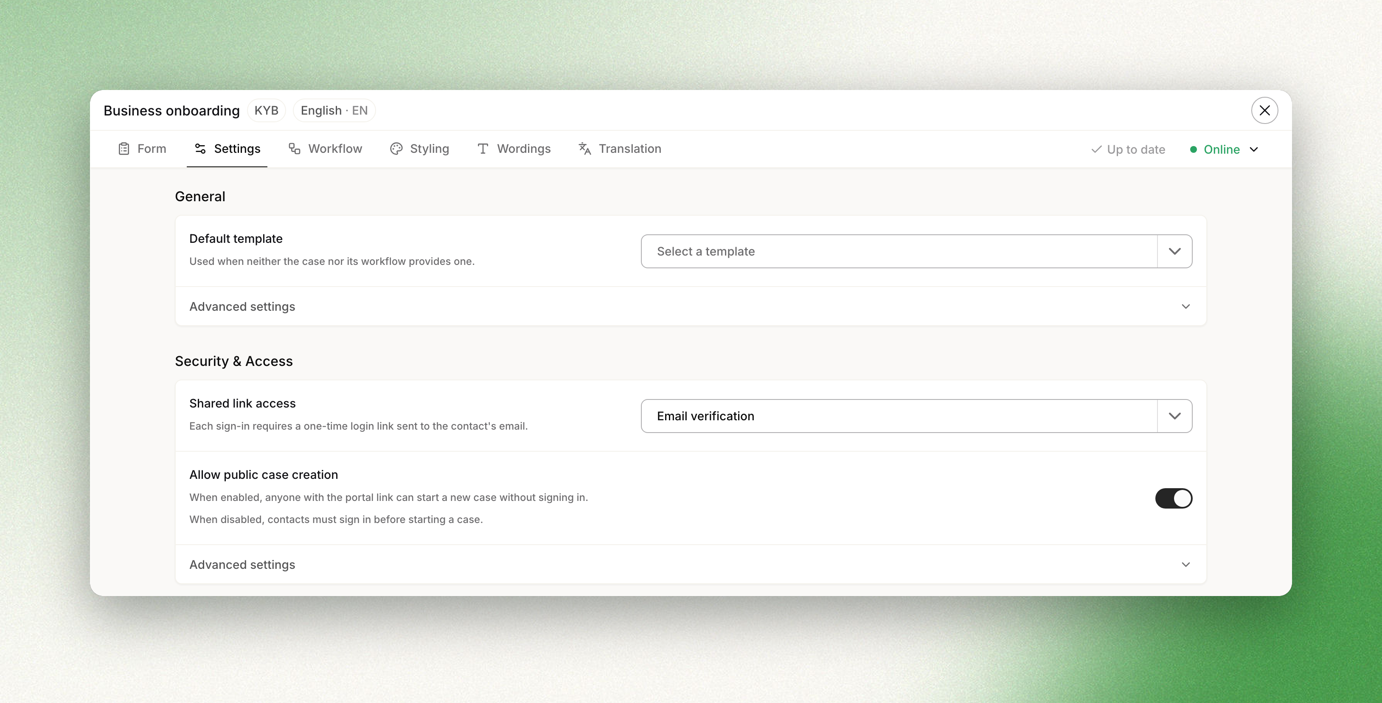This screenshot has width=1382, height=703.
Task: Select the Settings tab label
Action: tap(237, 149)
